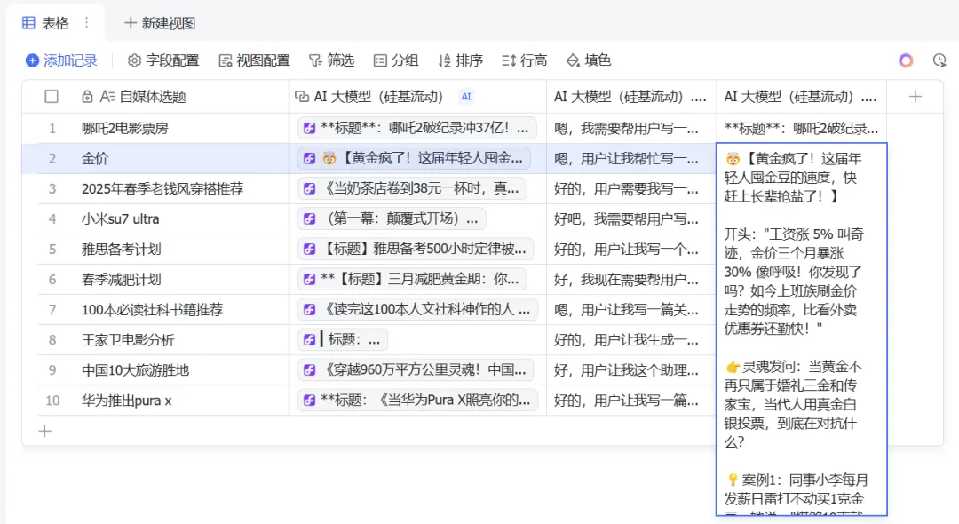Open the 分组 grouping option
Screen dimensions: 959x524
tap(396, 60)
